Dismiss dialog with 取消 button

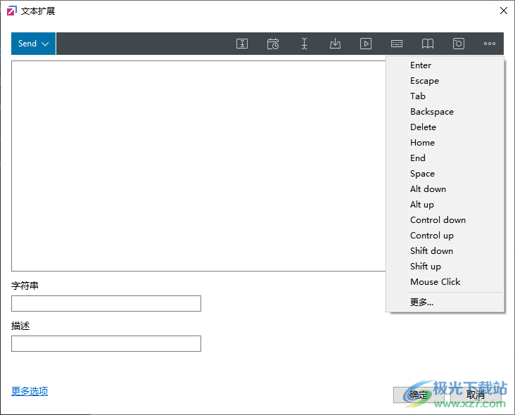tap(476, 395)
